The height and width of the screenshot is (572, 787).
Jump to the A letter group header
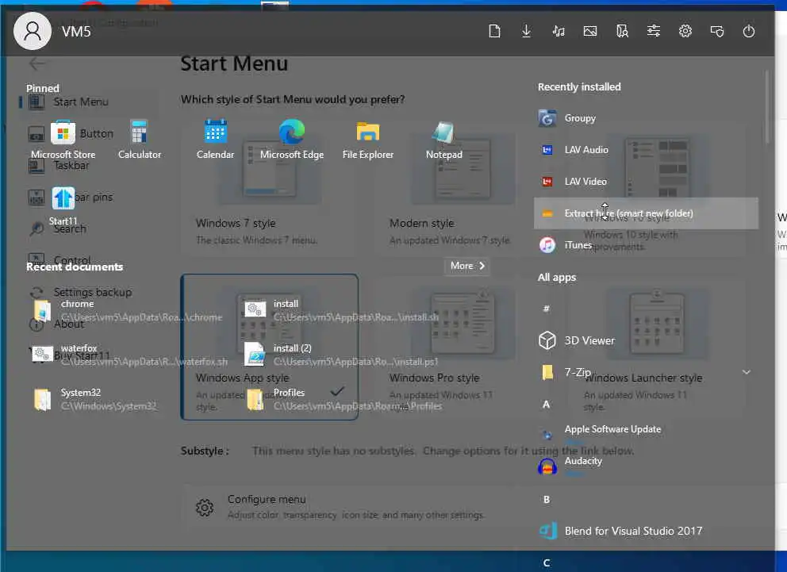click(x=546, y=405)
